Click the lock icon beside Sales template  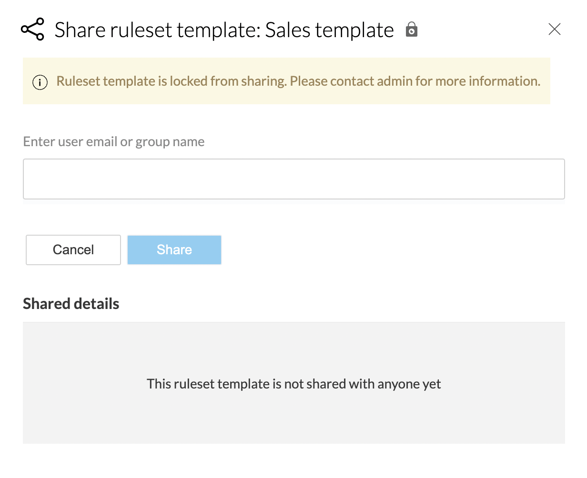pyautogui.click(x=412, y=30)
